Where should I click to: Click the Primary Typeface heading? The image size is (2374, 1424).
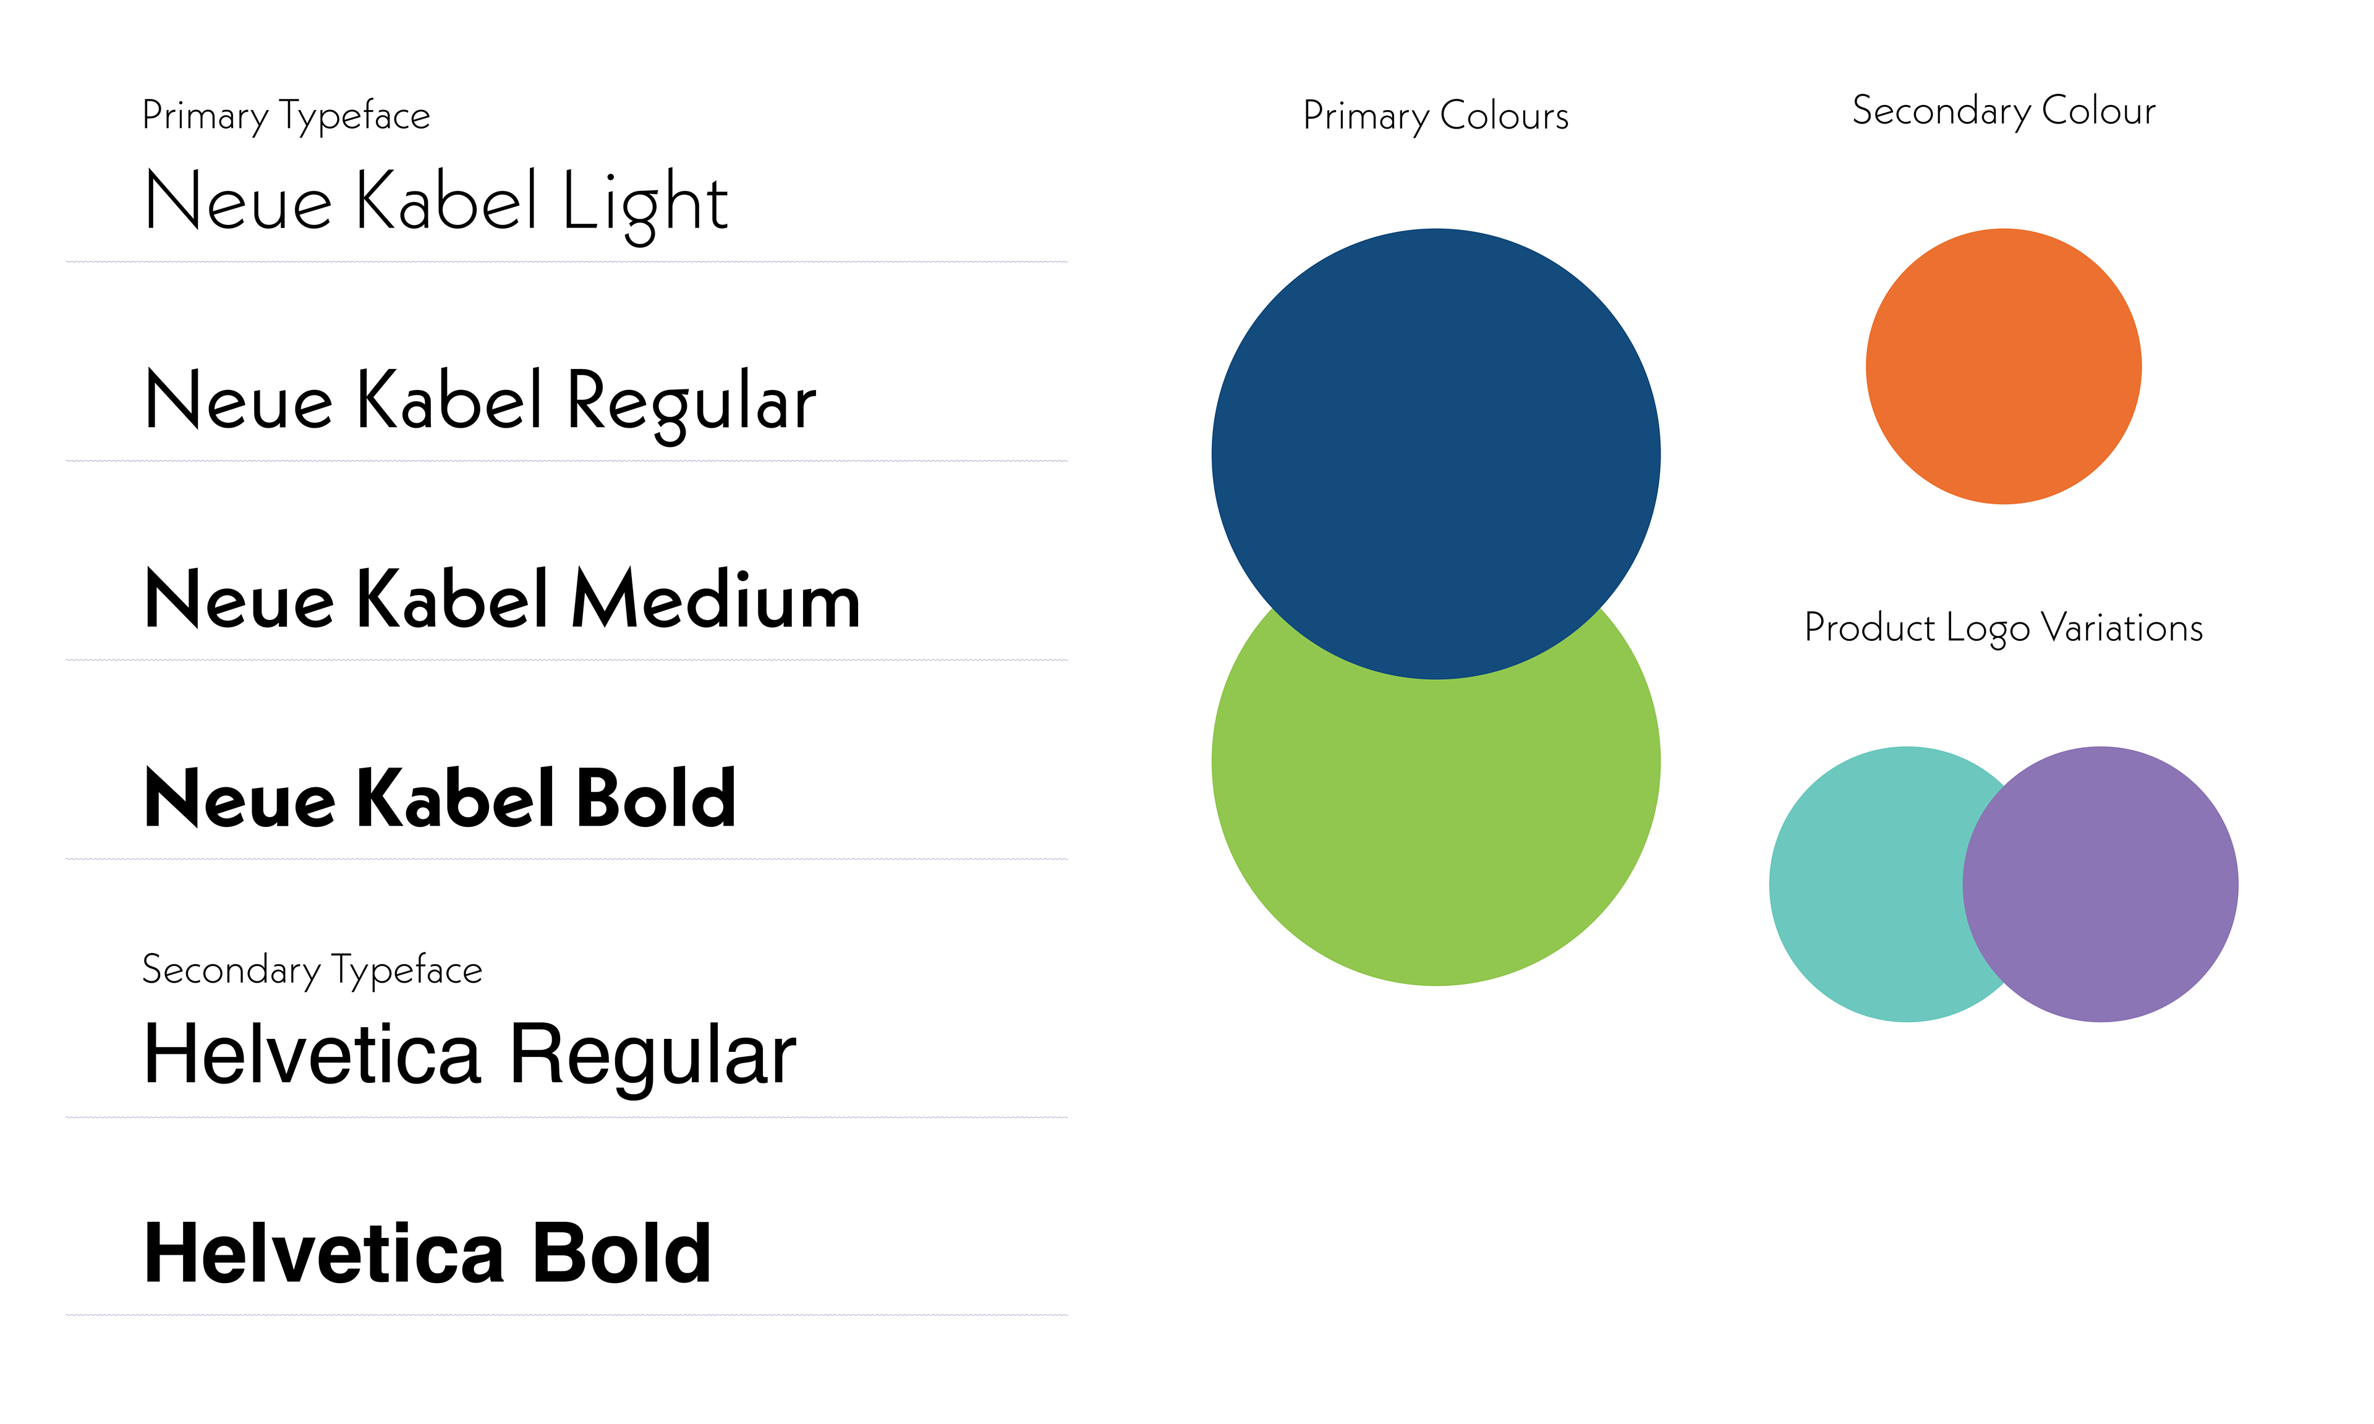click(286, 116)
